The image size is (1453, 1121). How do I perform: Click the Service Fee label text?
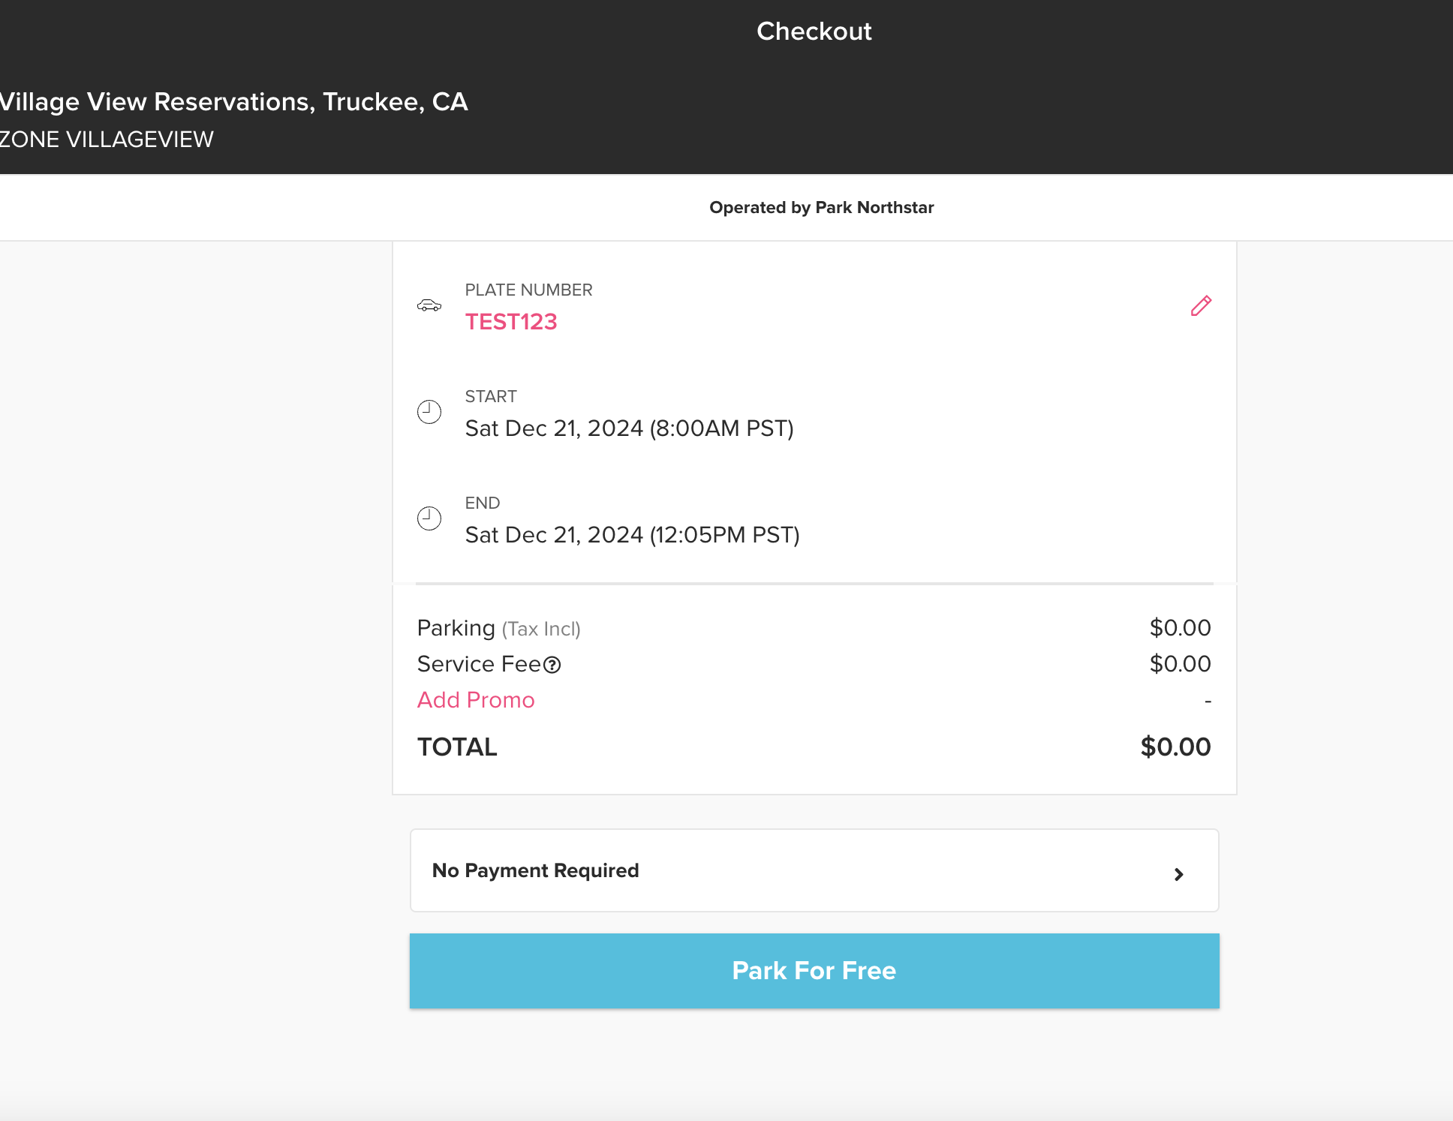click(x=479, y=664)
